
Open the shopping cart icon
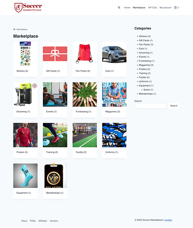(x=175, y=8)
